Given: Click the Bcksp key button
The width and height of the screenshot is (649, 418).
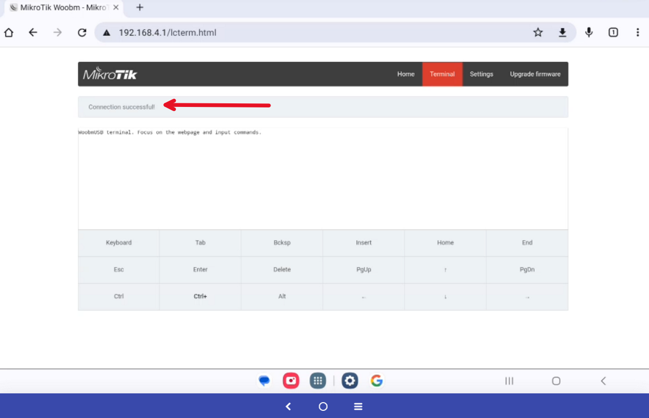Looking at the screenshot, I should click(x=282, y=243).
